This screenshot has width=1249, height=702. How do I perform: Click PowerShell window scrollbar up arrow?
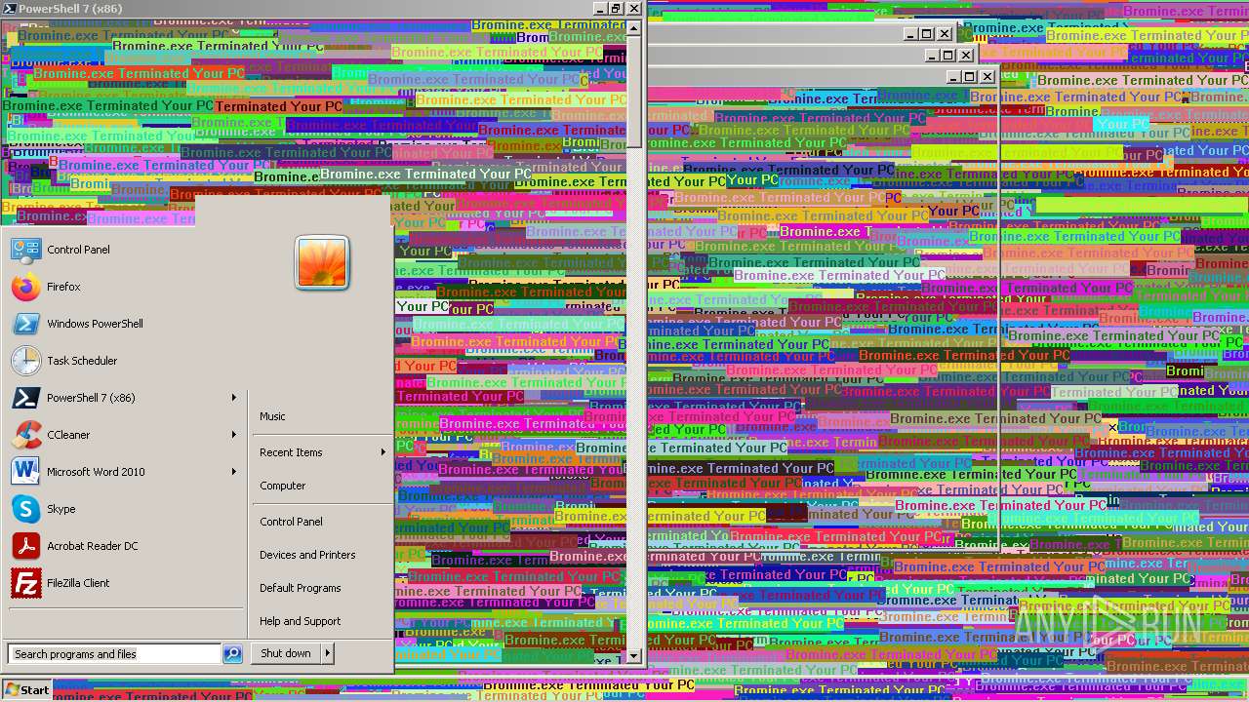click(634, 28)
